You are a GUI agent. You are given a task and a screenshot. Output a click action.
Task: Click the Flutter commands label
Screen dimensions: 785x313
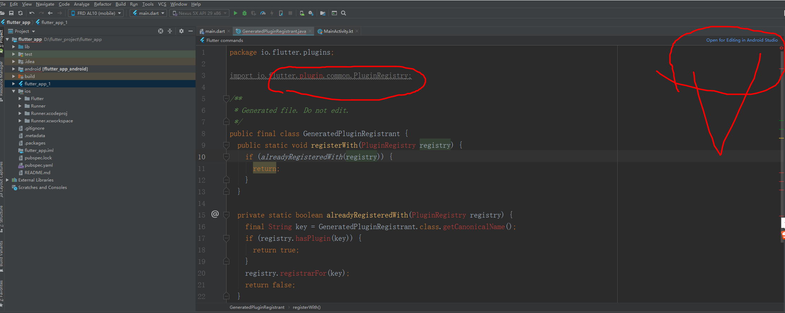click(224, 40)
